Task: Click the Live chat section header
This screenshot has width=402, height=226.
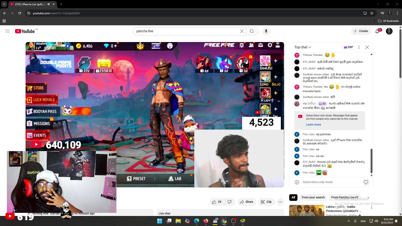Action: [165, 213]
